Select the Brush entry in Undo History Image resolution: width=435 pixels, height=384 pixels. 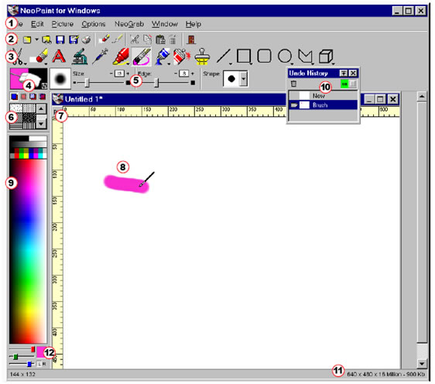click(x=324, y=105)
